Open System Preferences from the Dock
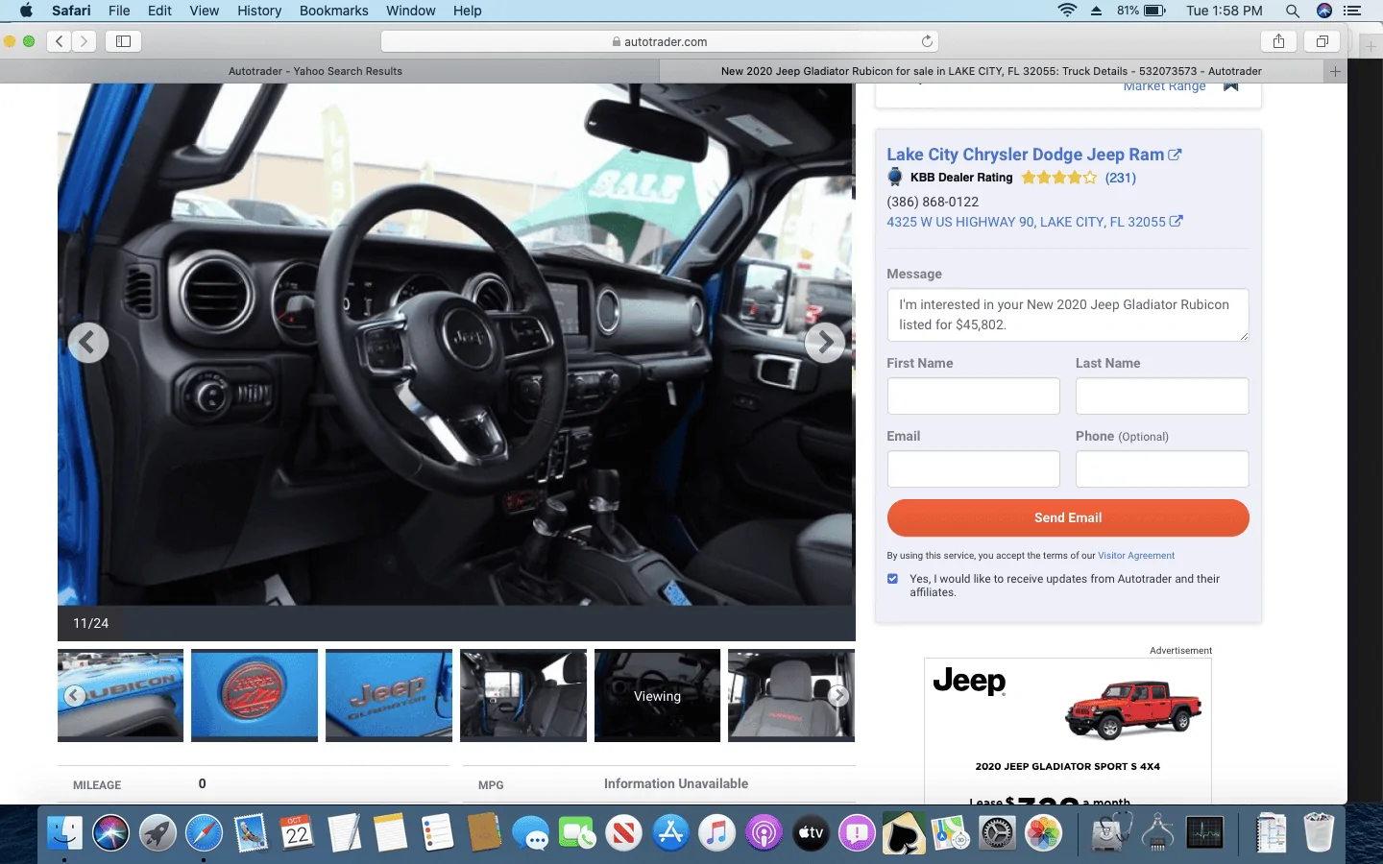The height and width of the screenshot is (864, 1383). tap(997, 832)
